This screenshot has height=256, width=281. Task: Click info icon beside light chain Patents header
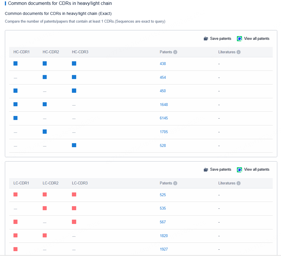point(175,183)
